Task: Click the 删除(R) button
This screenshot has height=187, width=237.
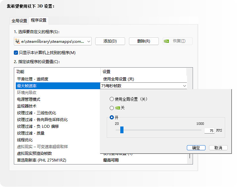Action: click(x=144, y=41)
